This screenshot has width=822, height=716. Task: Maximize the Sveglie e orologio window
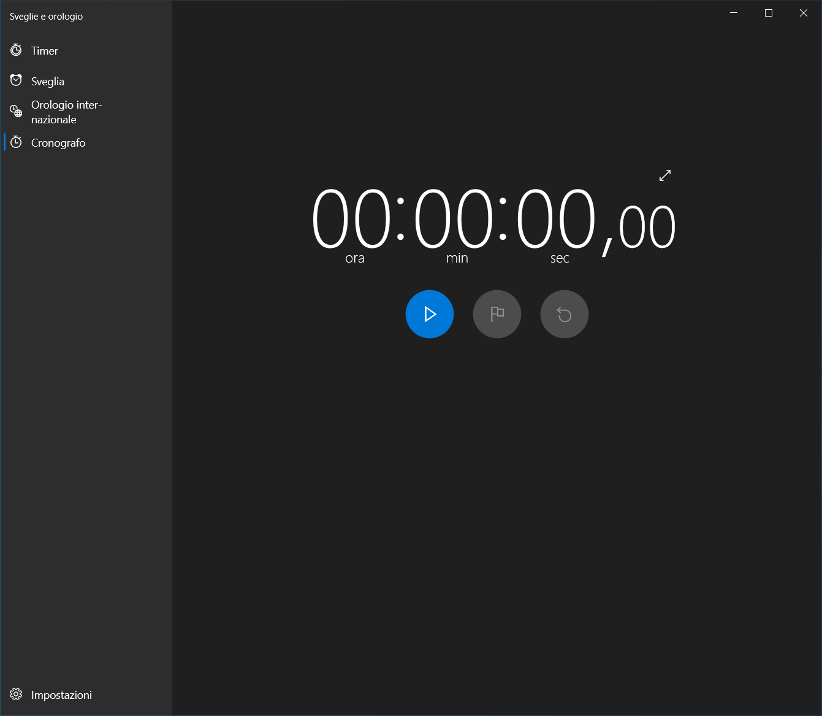tap(769, 13)
